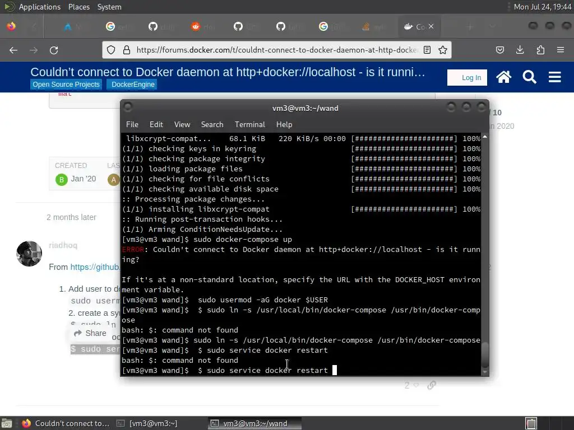Open the Places menu in top panel
The image size is (574, 430).
pyautogui.click(x=78, y=7)
